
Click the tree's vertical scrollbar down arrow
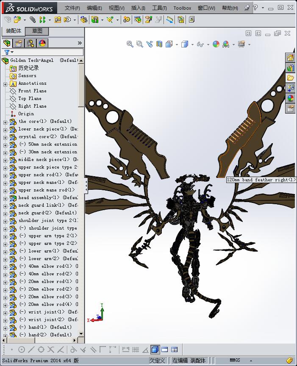coord(81,334)
